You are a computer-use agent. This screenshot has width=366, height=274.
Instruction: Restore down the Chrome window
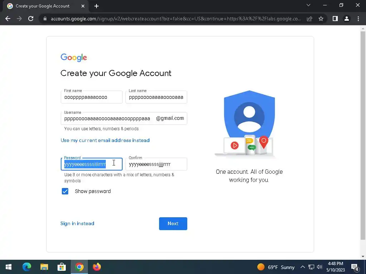341,5
